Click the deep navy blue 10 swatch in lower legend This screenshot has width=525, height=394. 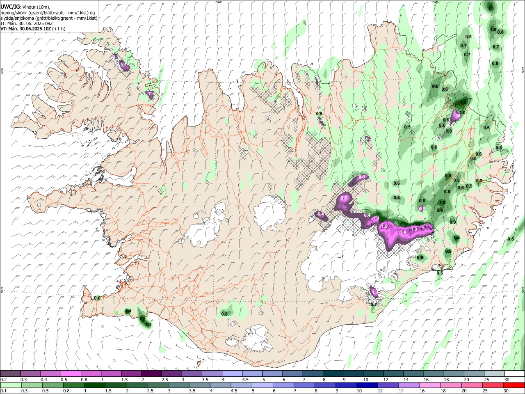point(367,385)
